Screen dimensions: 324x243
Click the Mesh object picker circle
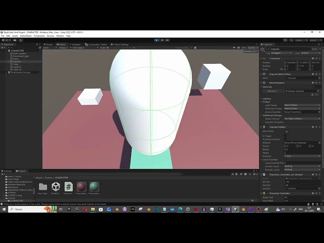coord(319,78)
